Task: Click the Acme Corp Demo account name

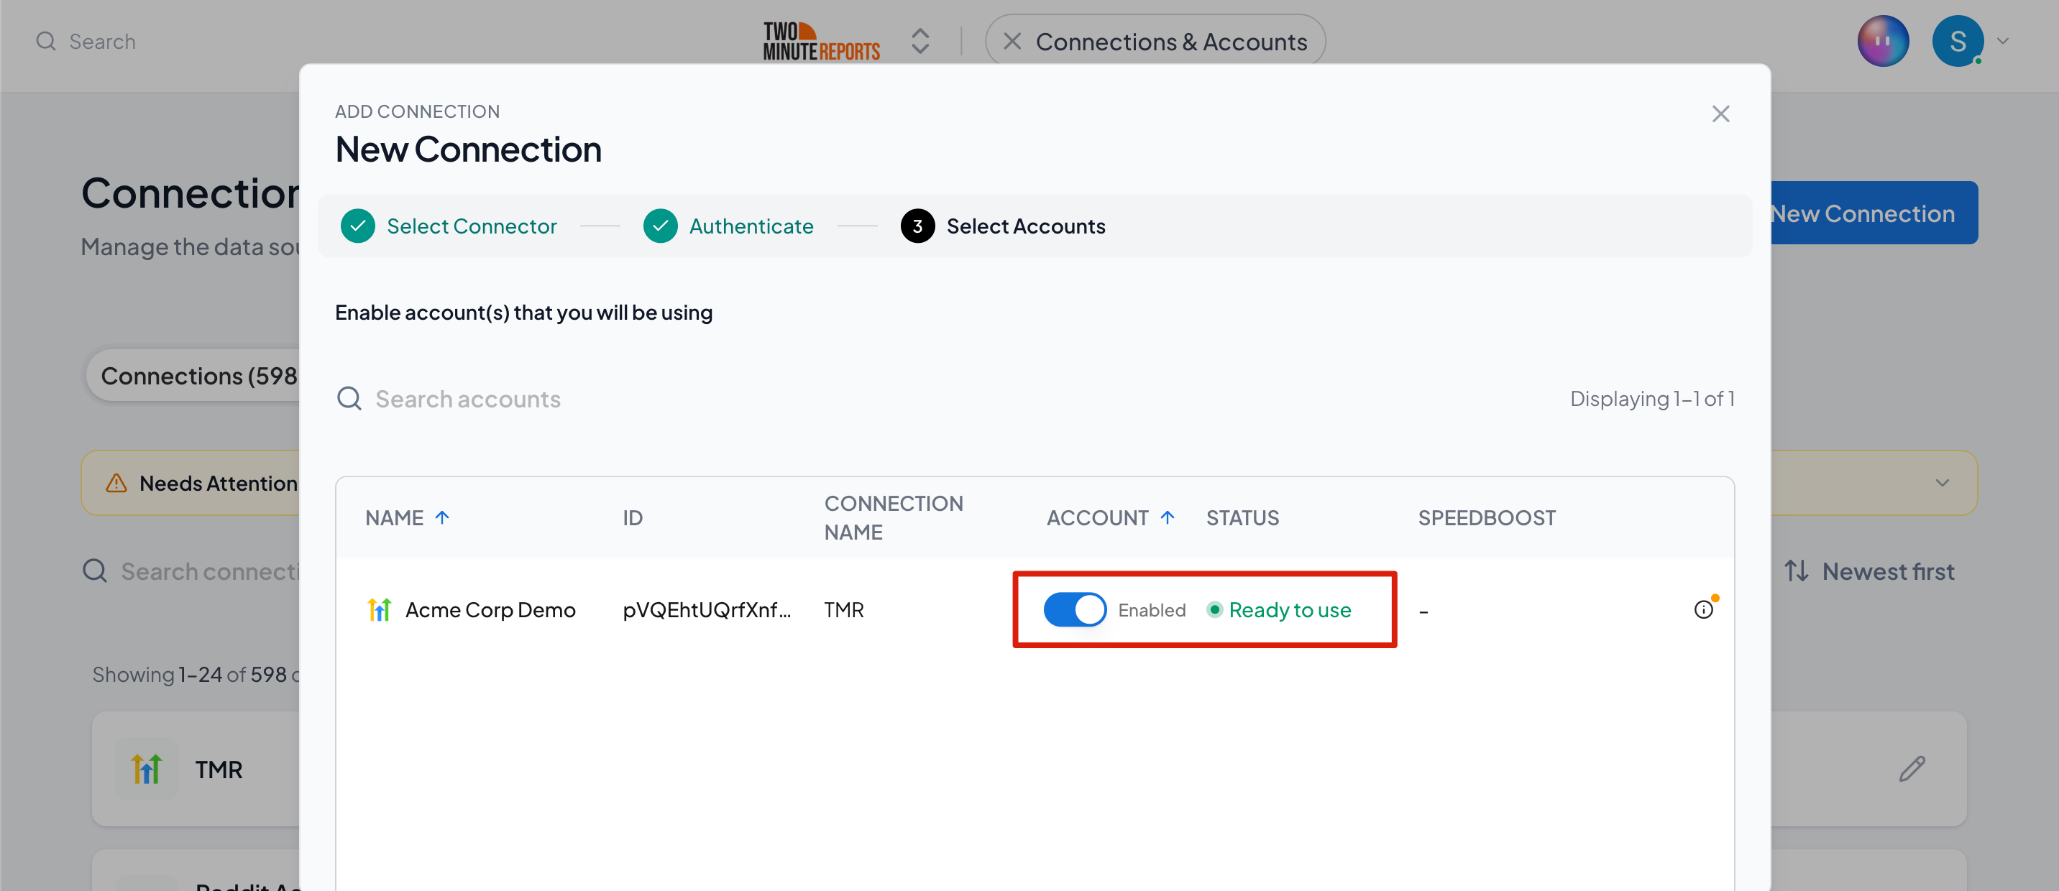Action: (490, 610)
